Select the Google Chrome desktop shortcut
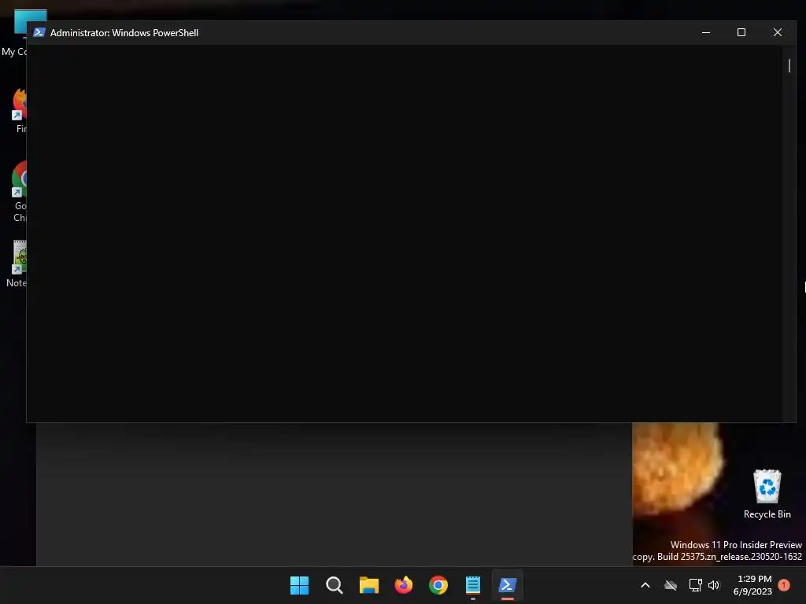 pyautogui.click(x=19, y=191)
